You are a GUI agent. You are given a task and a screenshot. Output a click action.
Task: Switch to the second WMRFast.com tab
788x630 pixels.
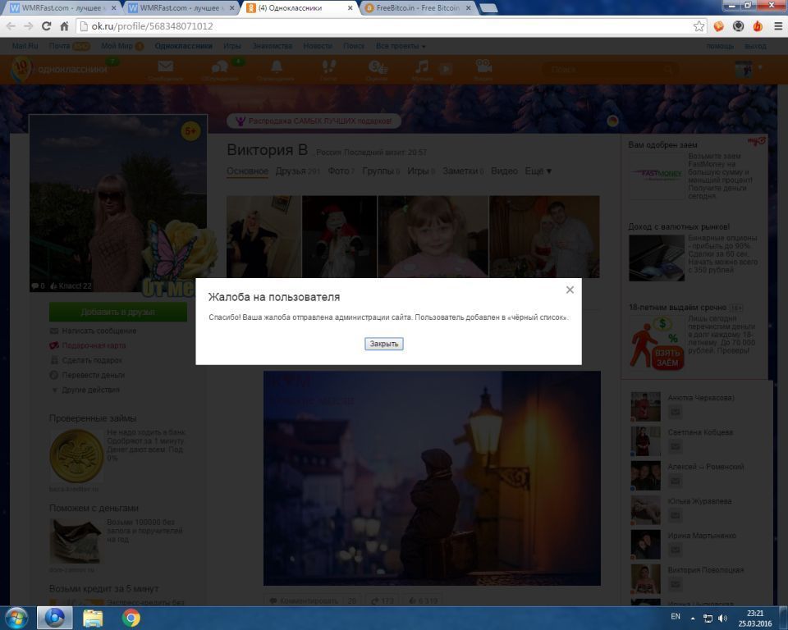181,8
